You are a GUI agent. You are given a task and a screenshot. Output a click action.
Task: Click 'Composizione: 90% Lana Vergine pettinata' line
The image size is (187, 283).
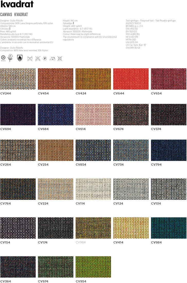(27, 23)
